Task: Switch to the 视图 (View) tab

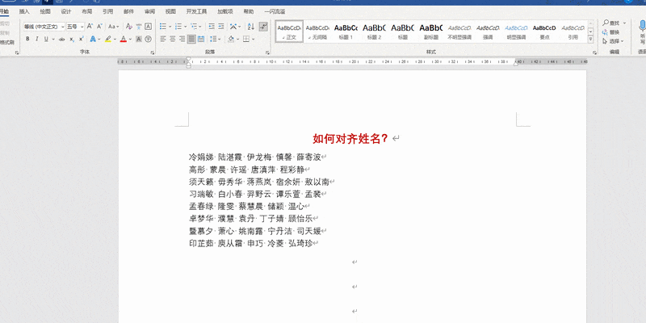Action: point(170,11)
